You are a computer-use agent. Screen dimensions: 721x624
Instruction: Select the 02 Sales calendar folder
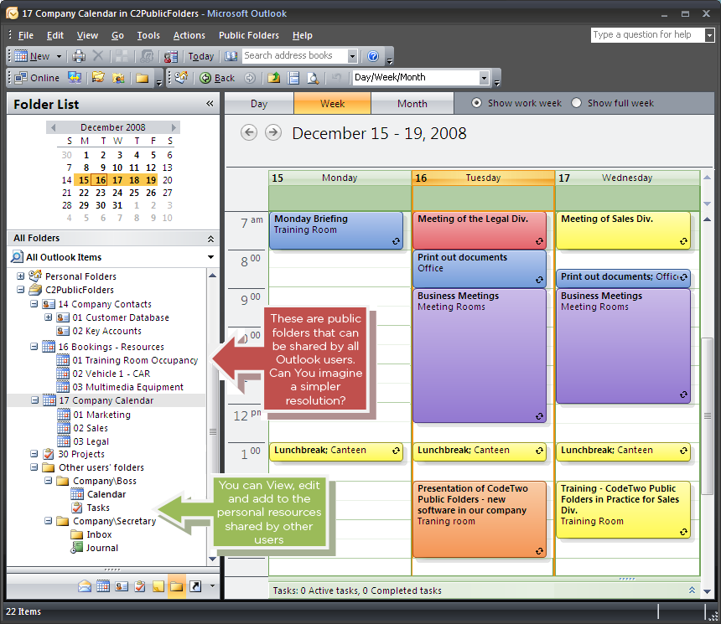[91, 428]
